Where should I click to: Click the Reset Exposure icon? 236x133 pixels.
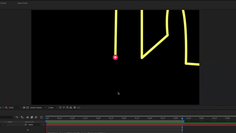[75, 108]
